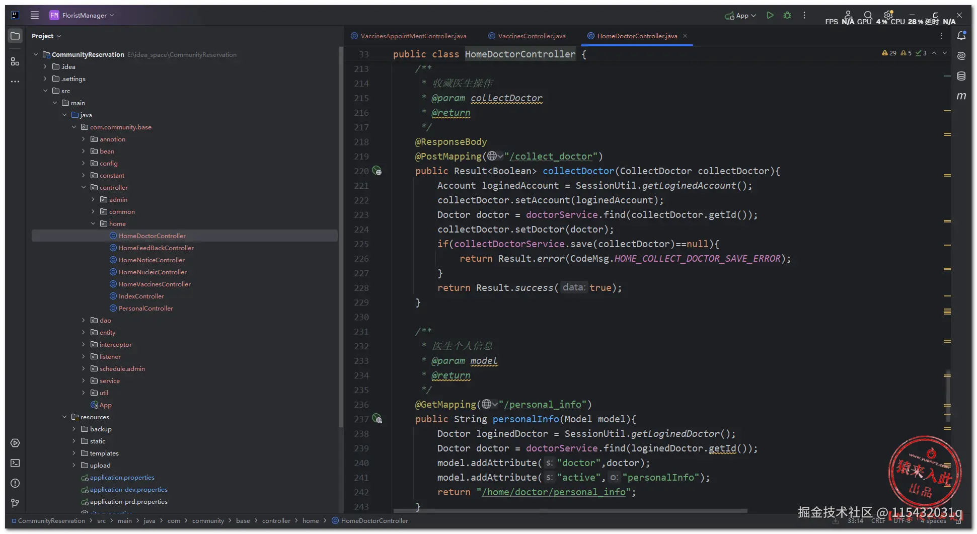Jump to next highlighted problem
Image resolution: width=977 pixels, height=534 pixels.
945,53
